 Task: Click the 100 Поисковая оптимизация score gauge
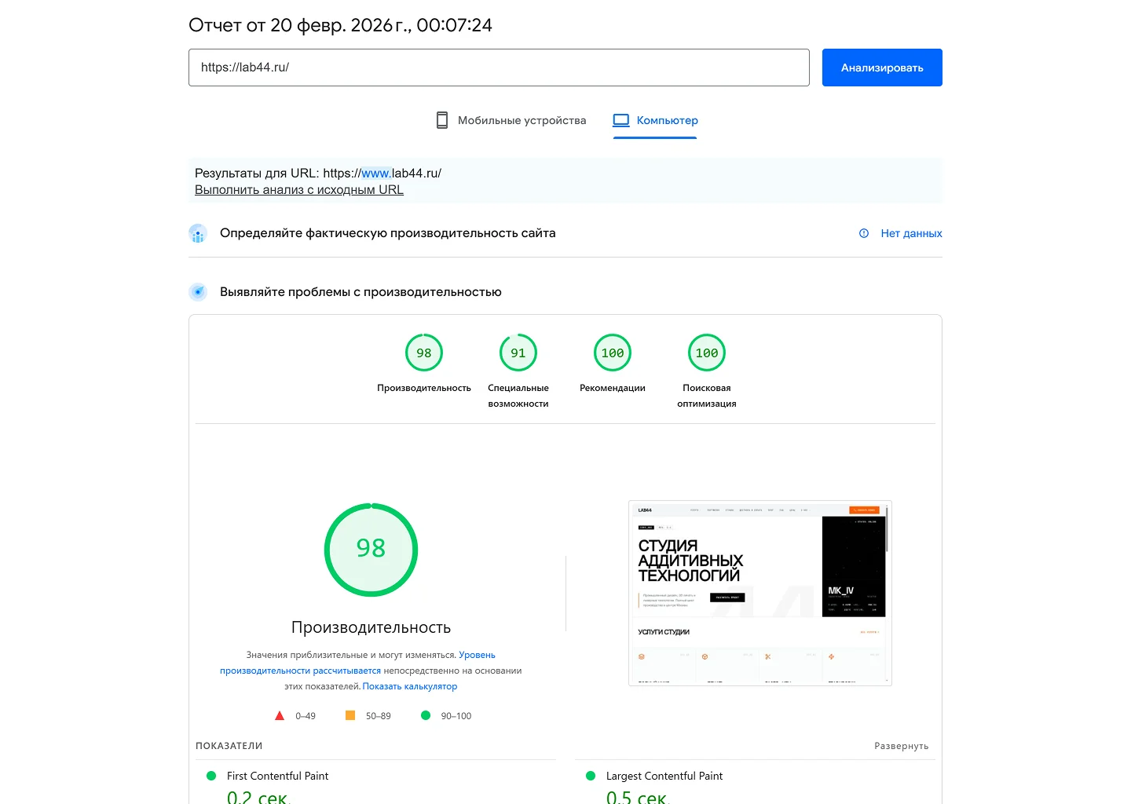point(707,353)
